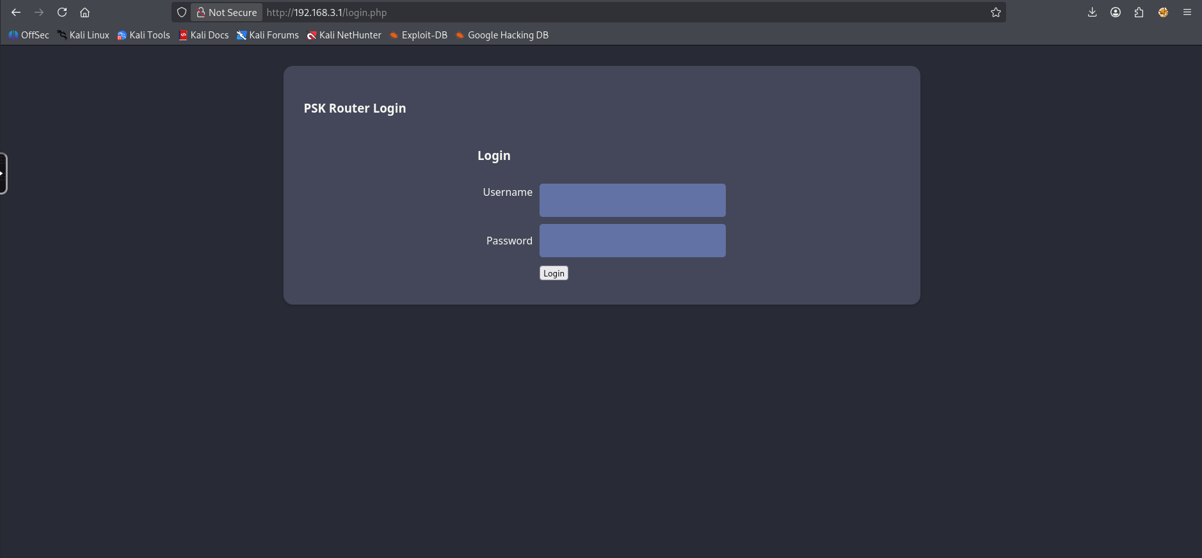Open the hamburger application menu
This screenshot has width=1202, height=558.
(1187, 12)
